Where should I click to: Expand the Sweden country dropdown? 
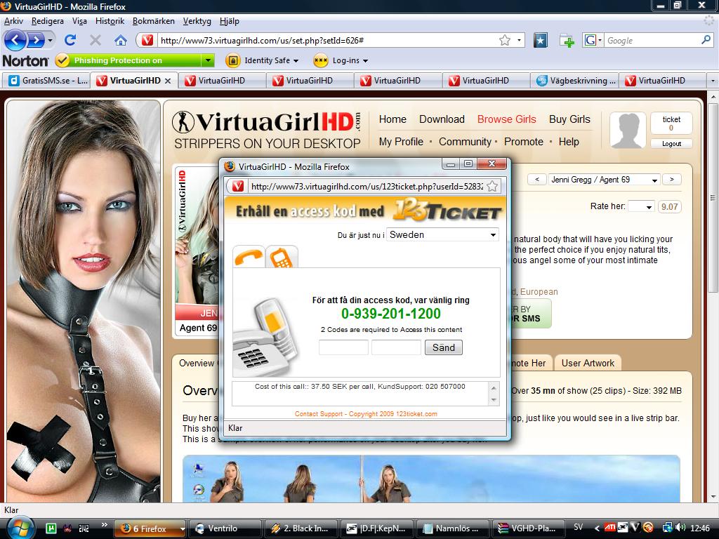click(x=442, y=234)
